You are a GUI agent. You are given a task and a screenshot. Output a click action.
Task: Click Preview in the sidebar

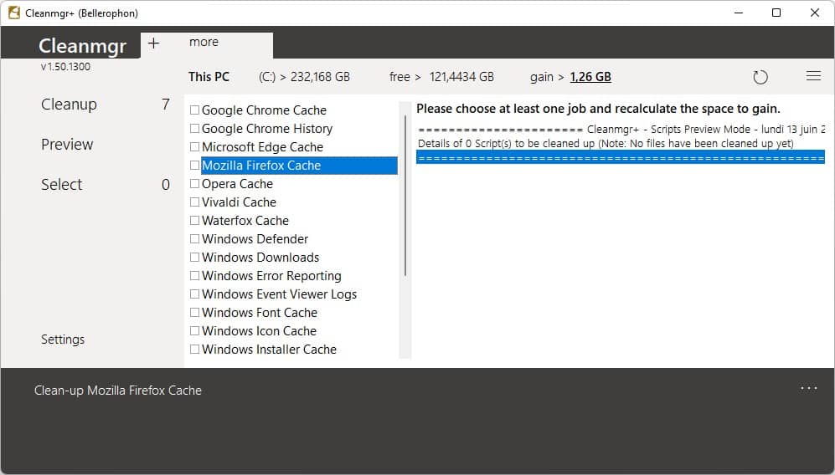click(67, 144)
